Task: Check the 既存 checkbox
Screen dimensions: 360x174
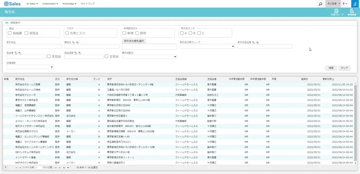Action: pos(137,33)
